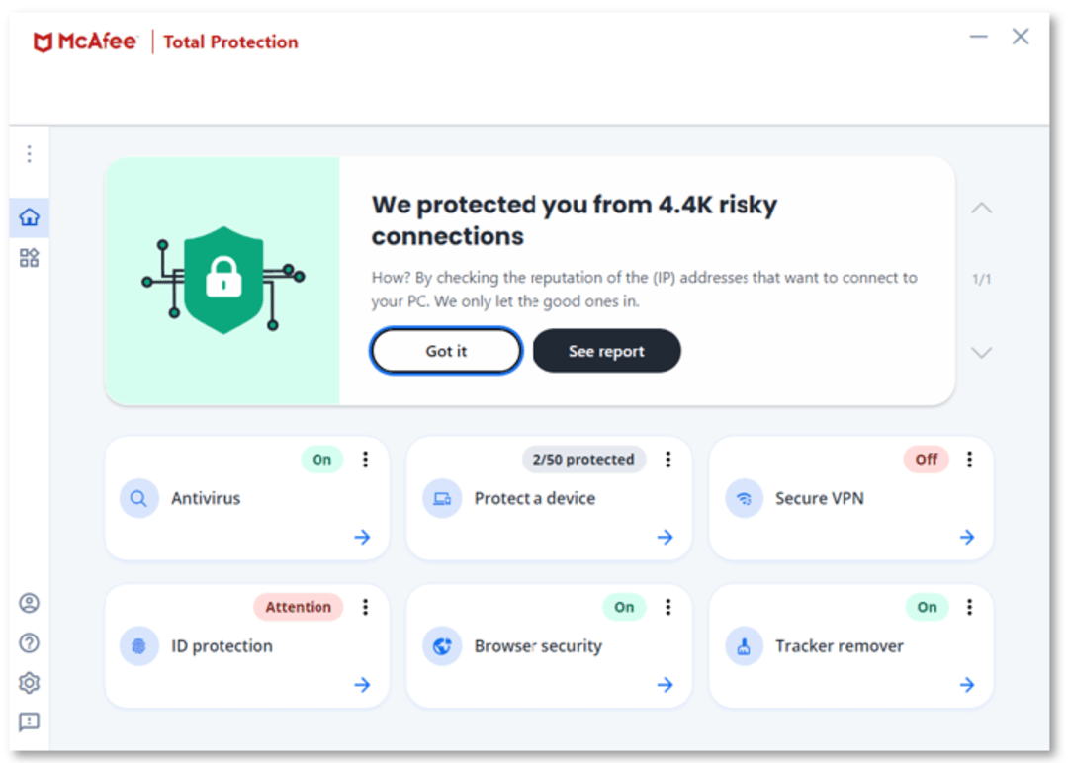Open settings via the gear icon
The height and width of the screenshot is (763, 1068).
click(x=29, y=682)
